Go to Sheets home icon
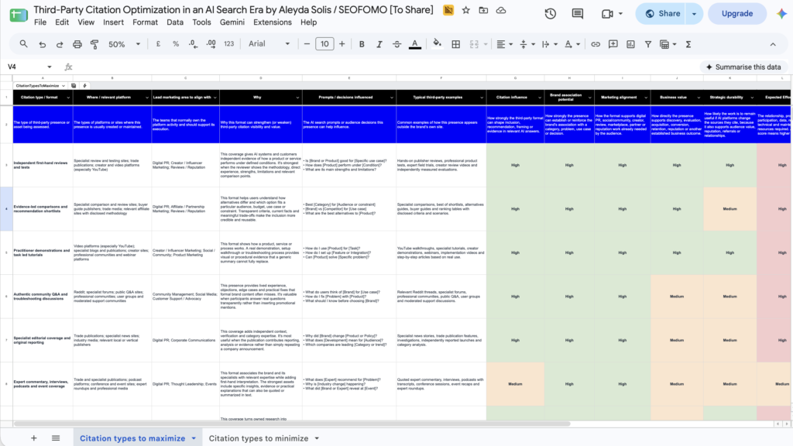 pos(19,14)
